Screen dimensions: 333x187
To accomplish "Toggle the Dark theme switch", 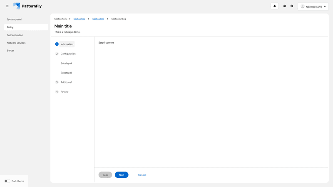I will point(7,181).
